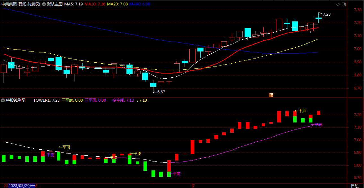Open dropdown next to 中集集团 title
Screen dimensions: 364x188
44,4
